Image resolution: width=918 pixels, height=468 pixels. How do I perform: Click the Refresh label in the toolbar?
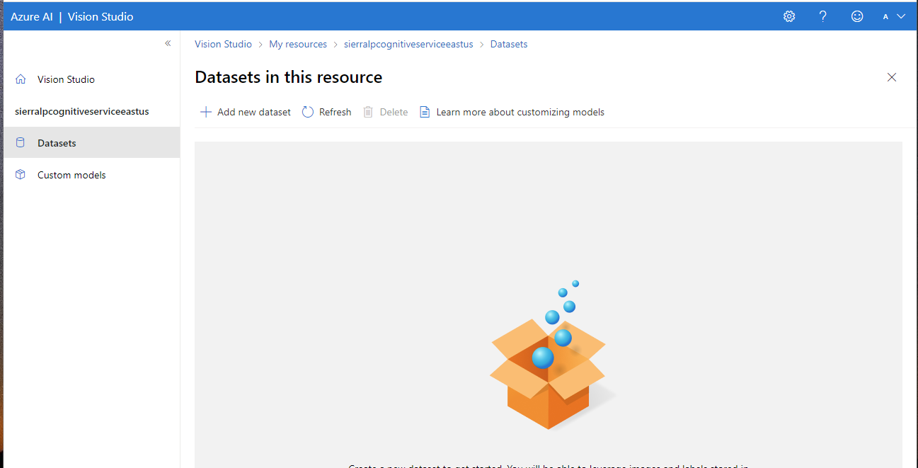click(335, 112)
